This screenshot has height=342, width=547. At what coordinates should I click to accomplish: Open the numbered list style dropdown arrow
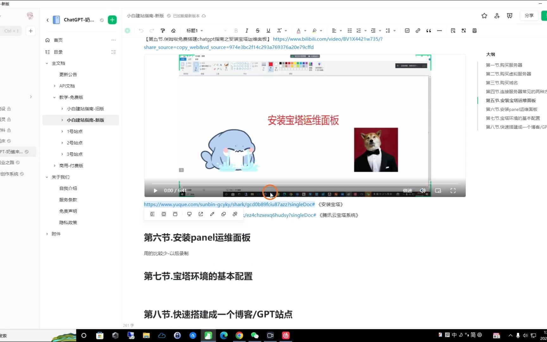point(365,31)
